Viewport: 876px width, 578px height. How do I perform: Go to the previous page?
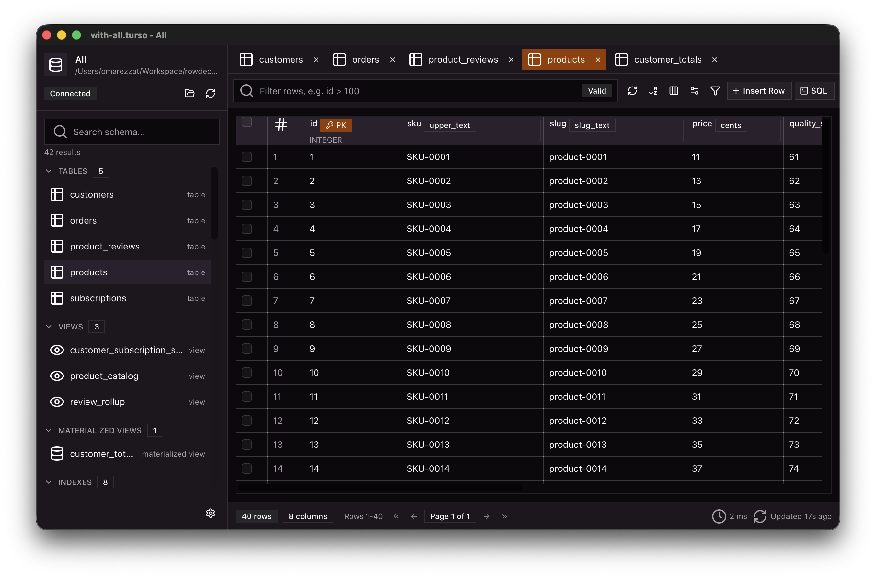(414, 516)
